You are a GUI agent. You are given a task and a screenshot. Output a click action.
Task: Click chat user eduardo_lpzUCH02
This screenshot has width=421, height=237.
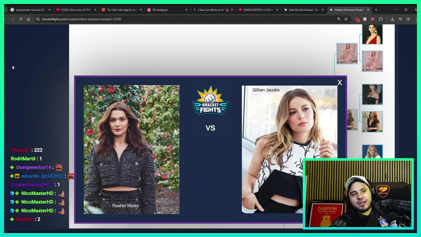(x=42, y=176)
